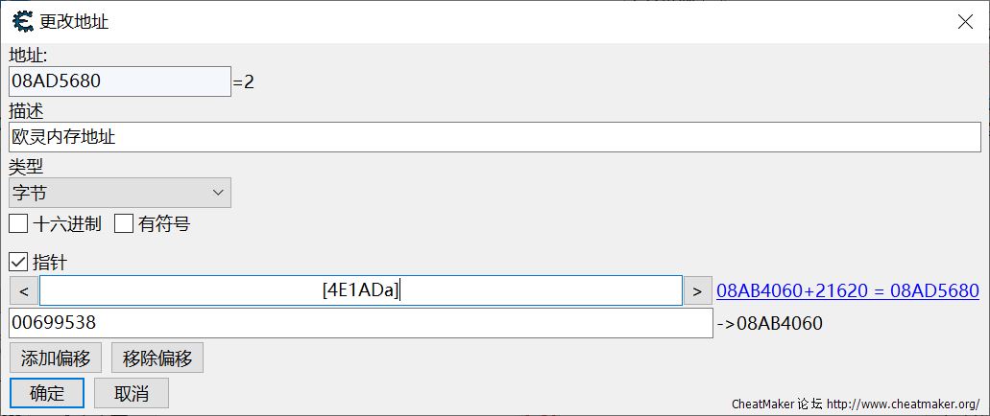Screen dimensions: 990x416
Task: Close the 更改地址 dialog
Action: pyautogui.click(x=965, y=21)
